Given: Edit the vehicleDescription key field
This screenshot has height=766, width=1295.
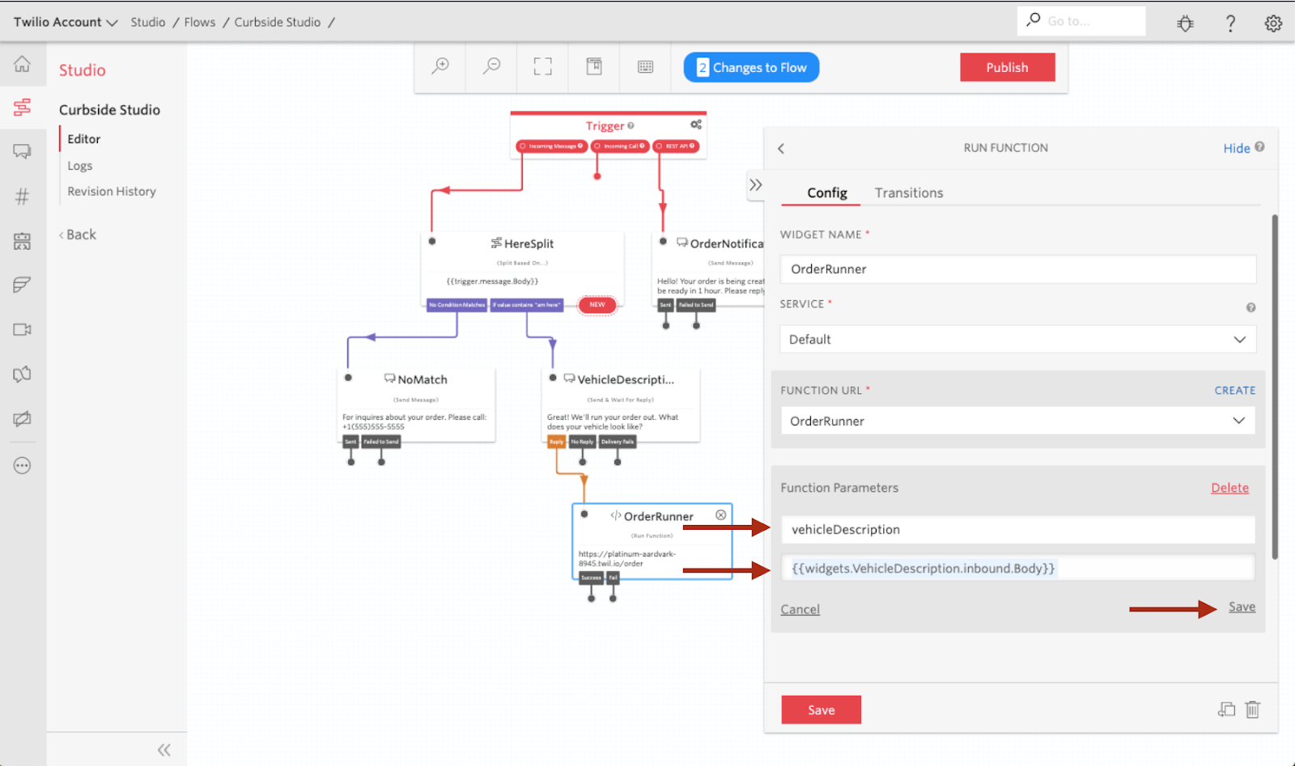Looking at the screenshot, I should [x=1018, y=529].
